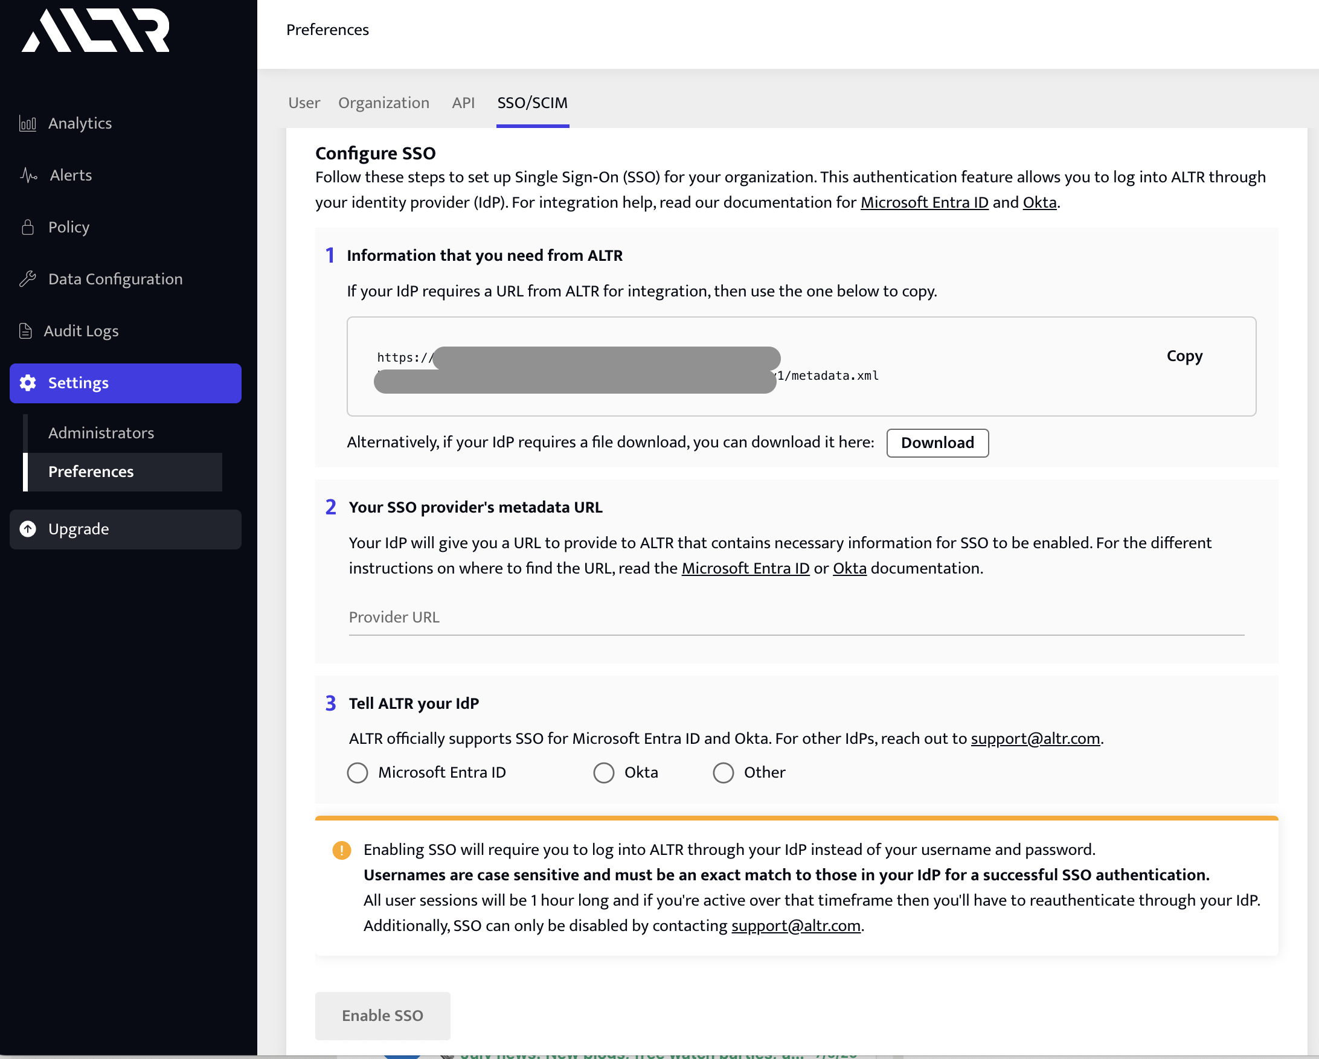This screenshot has height=1059, width=1319.
Task: Click support@altr.com link in warning box
Action: point(796,926)
